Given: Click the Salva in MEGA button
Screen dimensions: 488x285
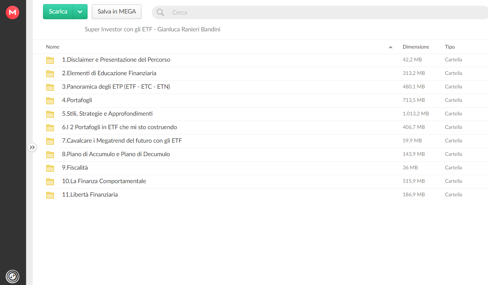Looking at the screenshot, I should click(117, 12).
